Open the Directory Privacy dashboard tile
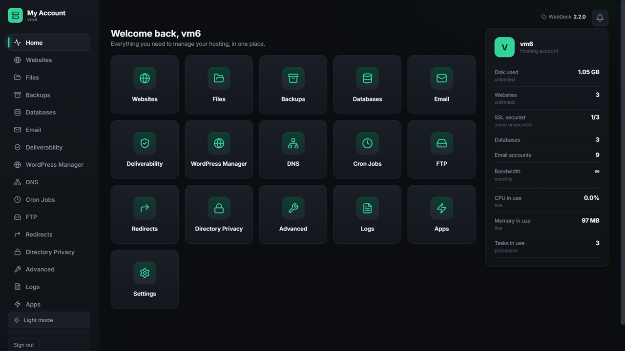Screen dimensions: 625x351 [219, 214]
